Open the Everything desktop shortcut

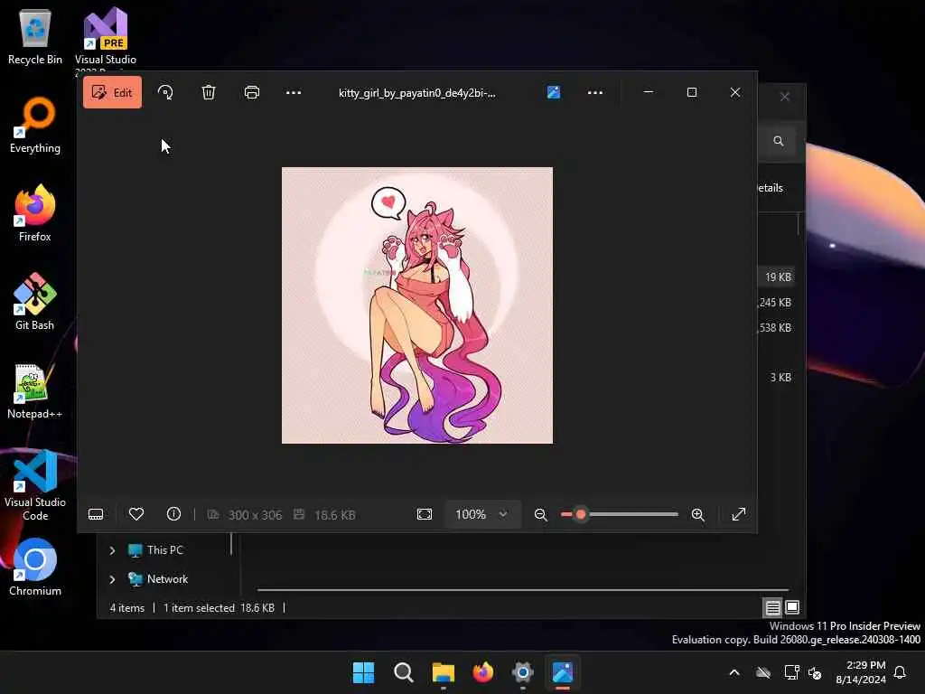(35, 125)
